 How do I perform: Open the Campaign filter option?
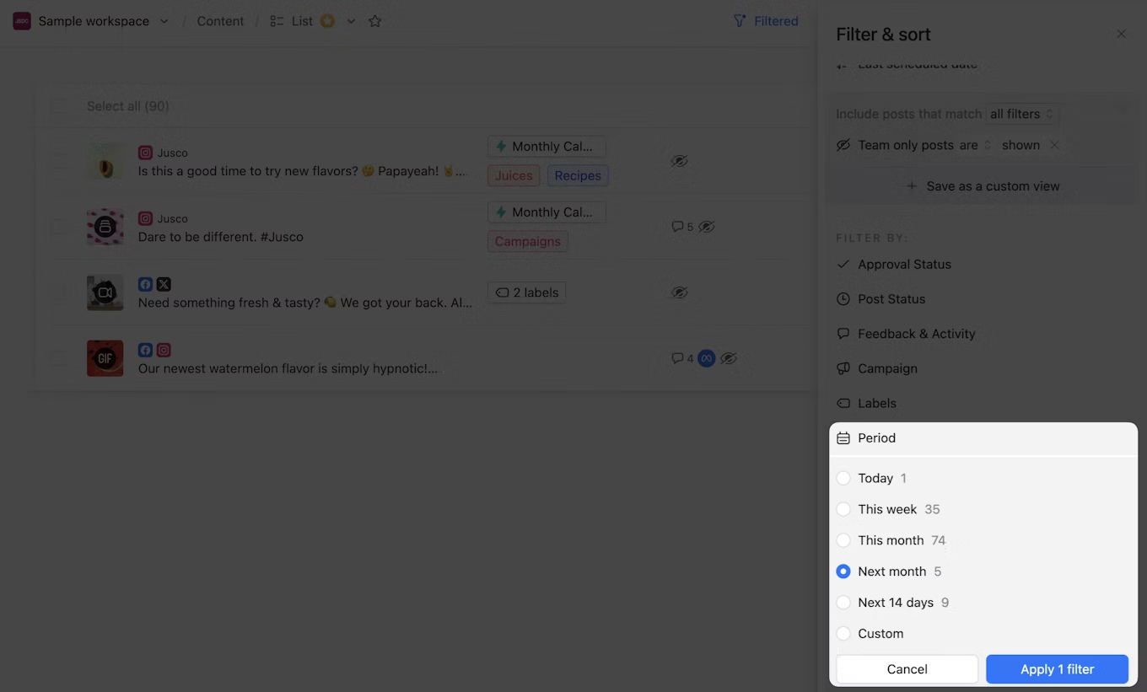tap(887, 368)
